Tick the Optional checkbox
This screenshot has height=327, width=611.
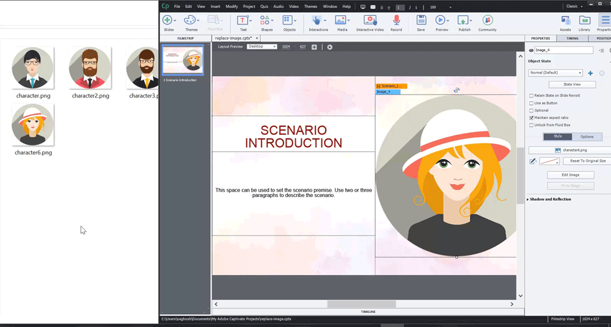(531, 110)
